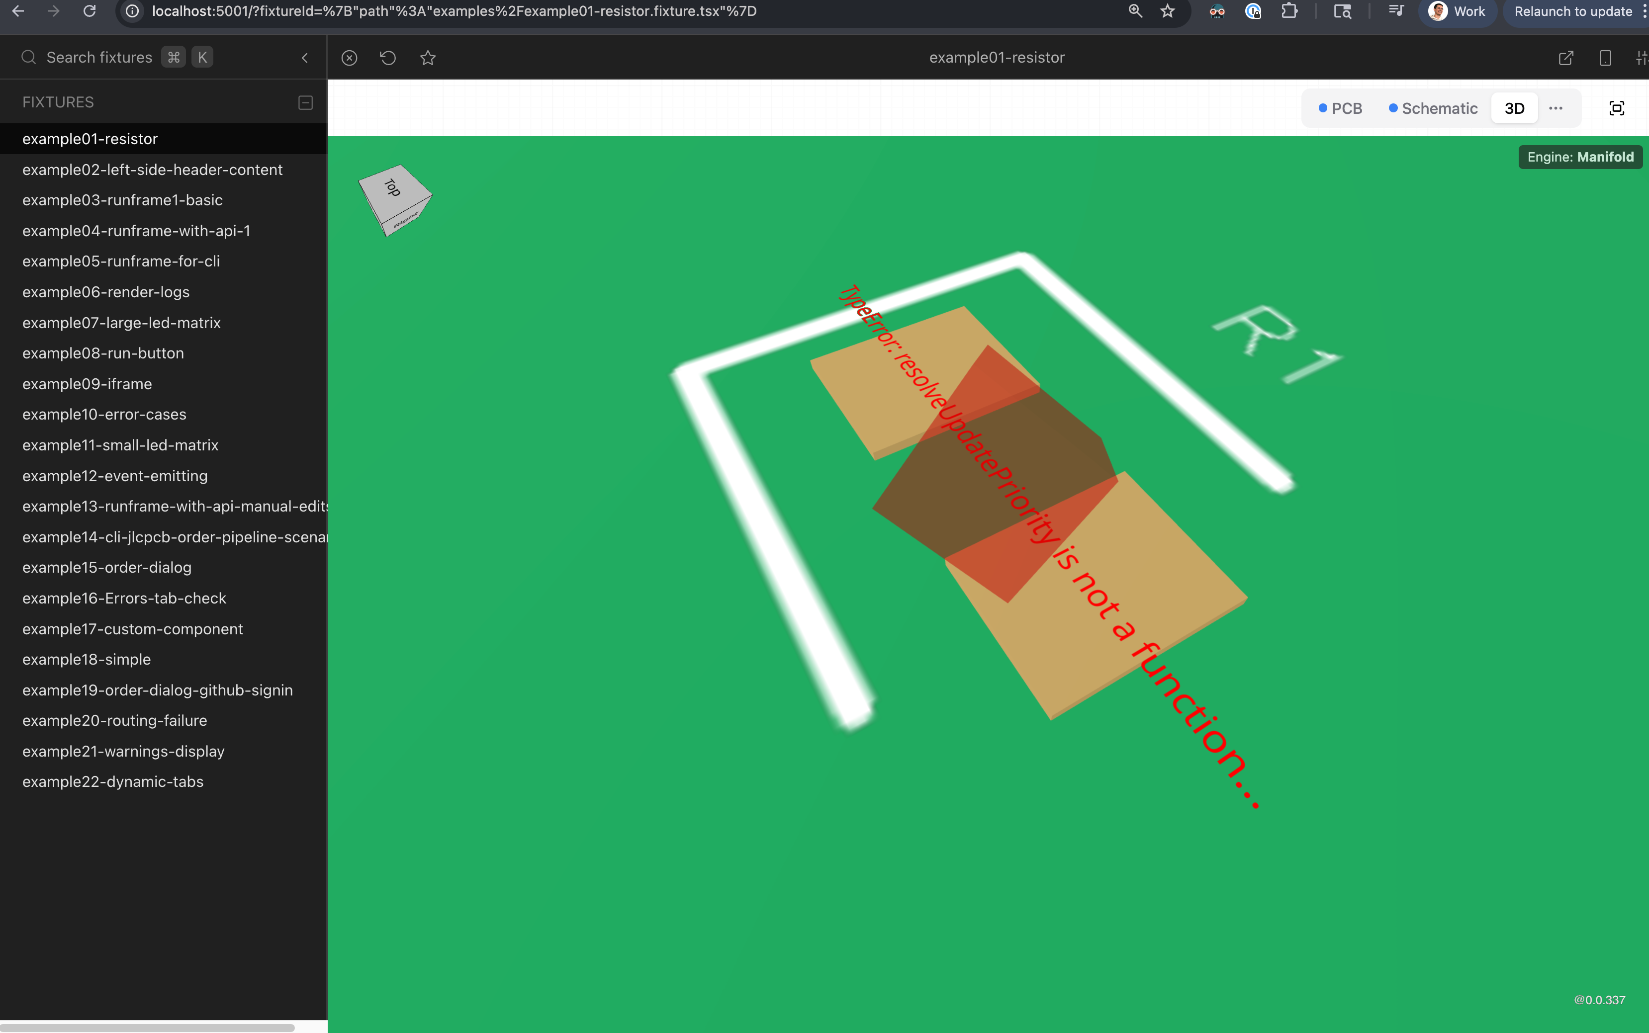The height and width of the screenshot is (1033, 1649).
Task: Click the sidebar horizontal scrollbar
Action: (147, 1027)
